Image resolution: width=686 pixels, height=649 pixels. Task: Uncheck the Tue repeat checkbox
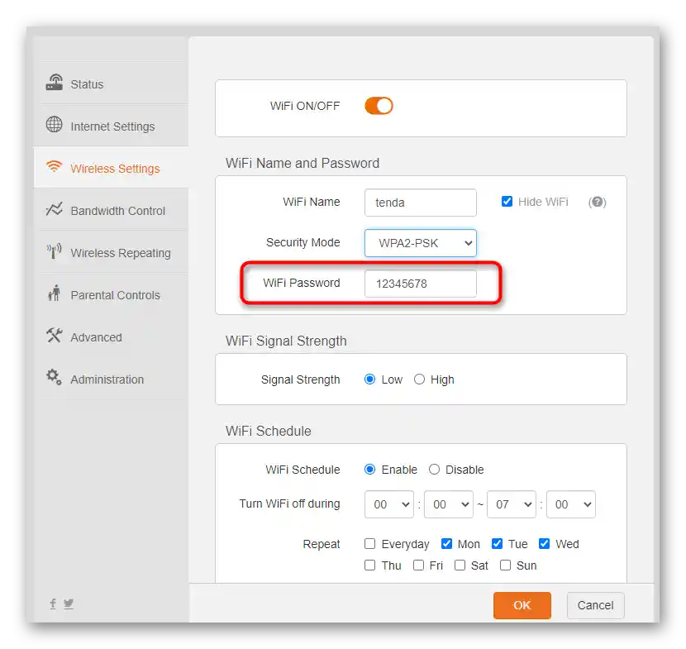pos(497,543)
